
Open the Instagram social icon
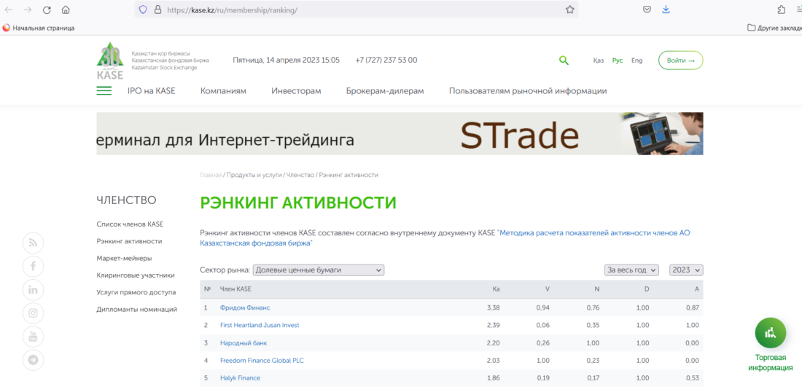(x=33, y=313)
